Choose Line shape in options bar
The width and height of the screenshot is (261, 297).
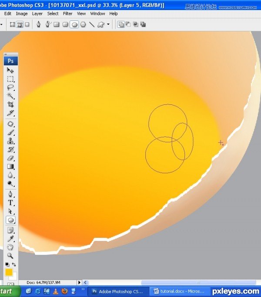click(92, 24)
